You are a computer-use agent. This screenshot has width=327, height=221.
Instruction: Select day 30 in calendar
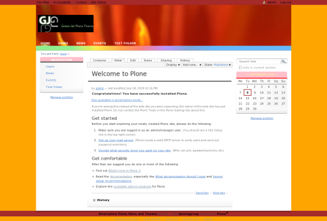(255, 109)
